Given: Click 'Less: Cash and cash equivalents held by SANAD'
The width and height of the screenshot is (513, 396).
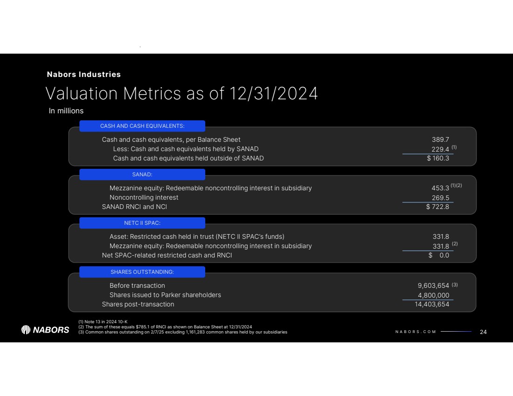Looking at the screenshot, I should tap(186, 149).
